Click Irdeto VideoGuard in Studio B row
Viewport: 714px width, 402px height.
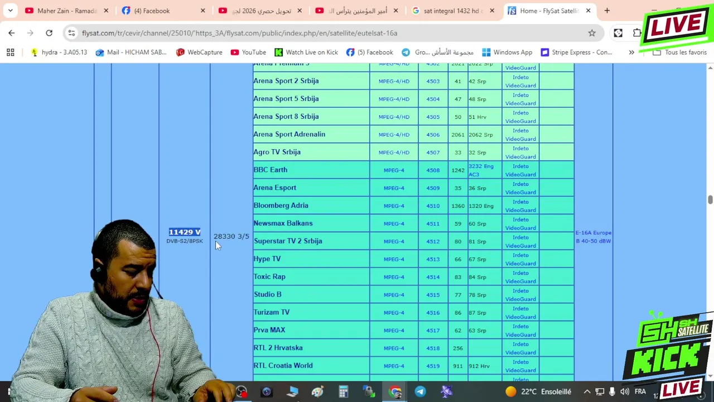[x=520, y=295]
